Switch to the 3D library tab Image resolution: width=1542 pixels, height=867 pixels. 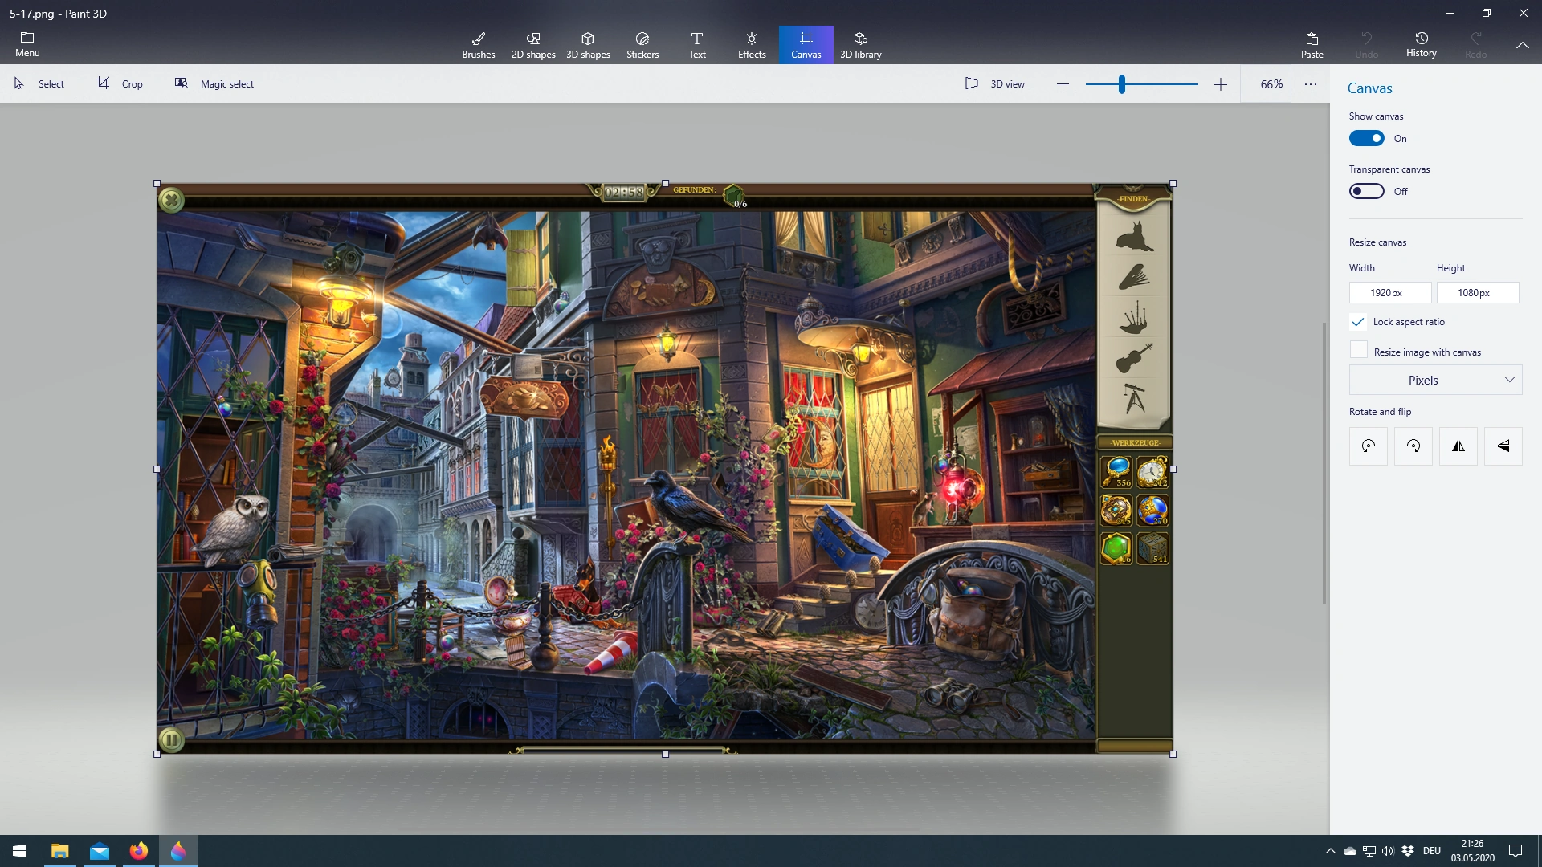tap(860, 45)
